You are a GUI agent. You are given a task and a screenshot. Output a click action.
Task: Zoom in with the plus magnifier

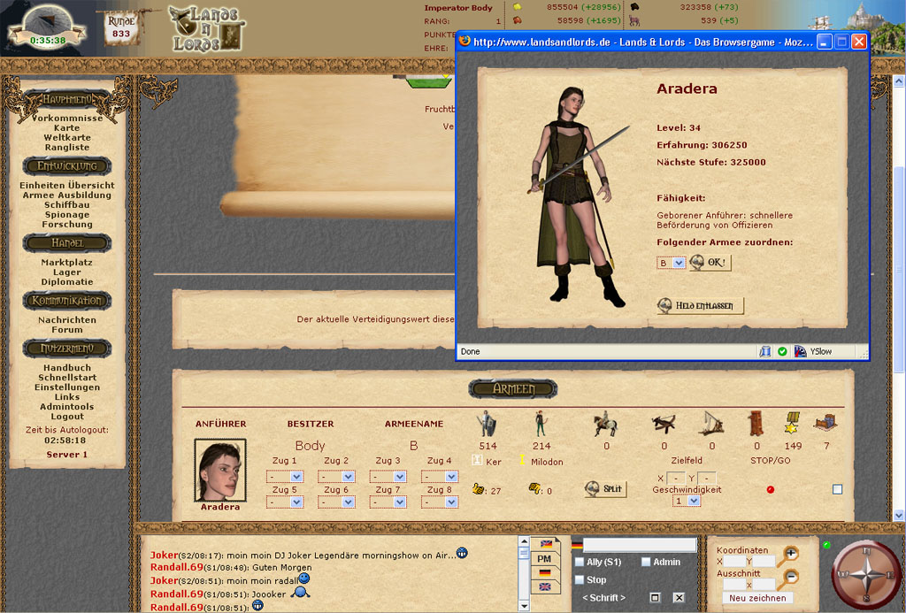click(x=787, y=556)
